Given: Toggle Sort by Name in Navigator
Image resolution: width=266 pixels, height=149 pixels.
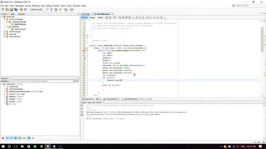Looking at the screenshot, I should [29, 138].
